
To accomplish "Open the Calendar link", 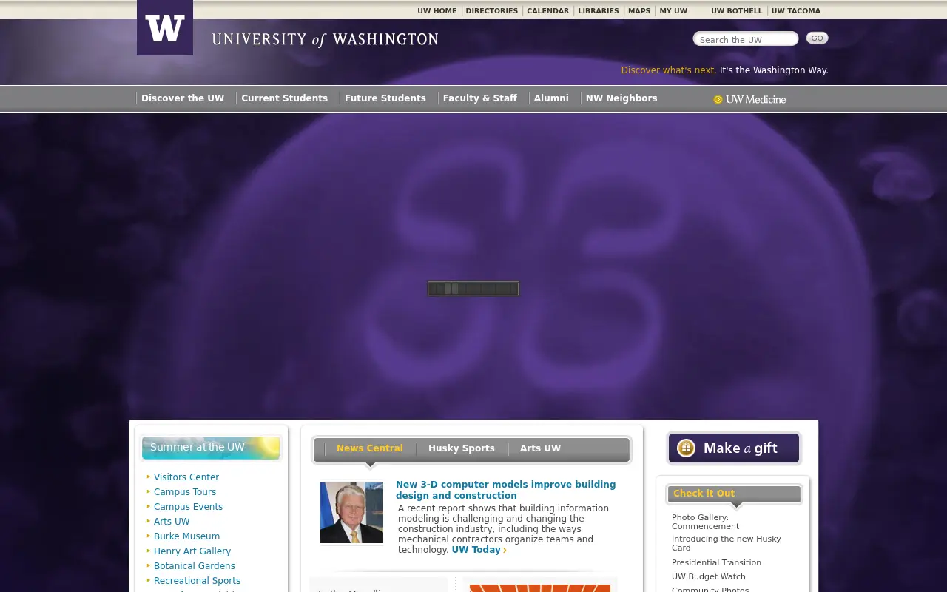I will tap(548, 11).
